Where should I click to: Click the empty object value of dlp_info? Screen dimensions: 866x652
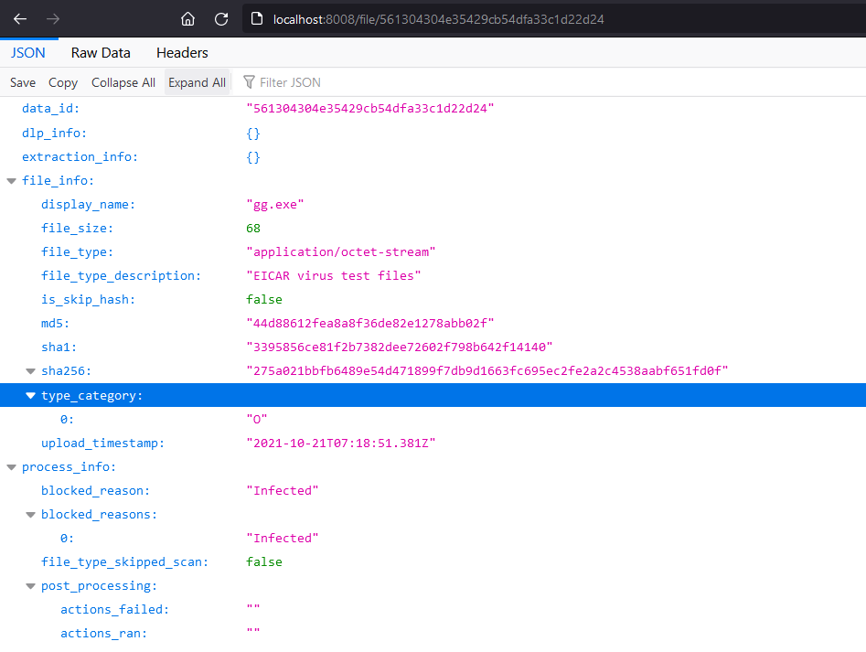click(253, 133)
